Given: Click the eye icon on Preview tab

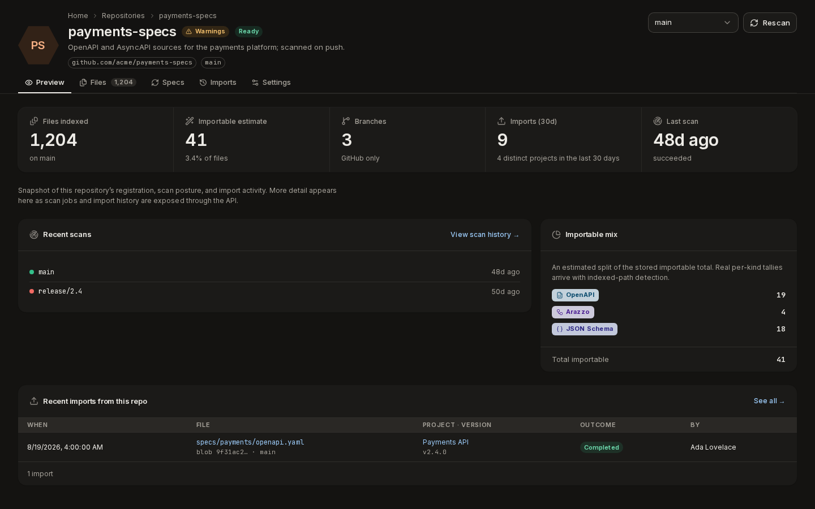Looking at the screenshot, I should point(29,83).
